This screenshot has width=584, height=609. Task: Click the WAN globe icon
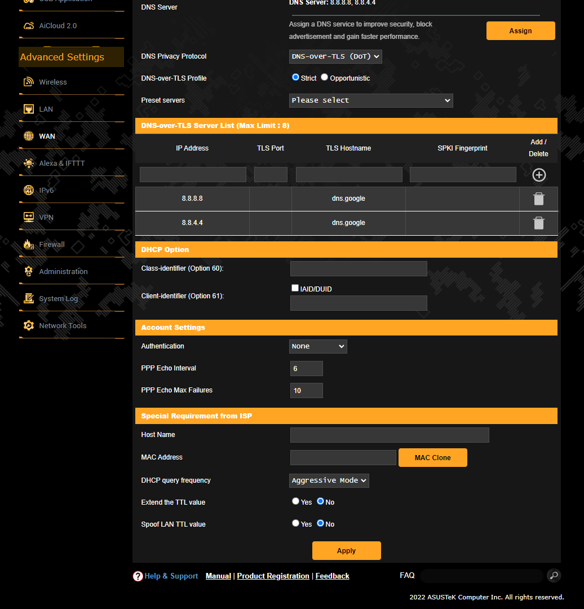29,136
